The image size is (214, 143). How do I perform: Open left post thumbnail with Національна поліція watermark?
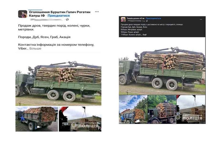coord(80,119)
